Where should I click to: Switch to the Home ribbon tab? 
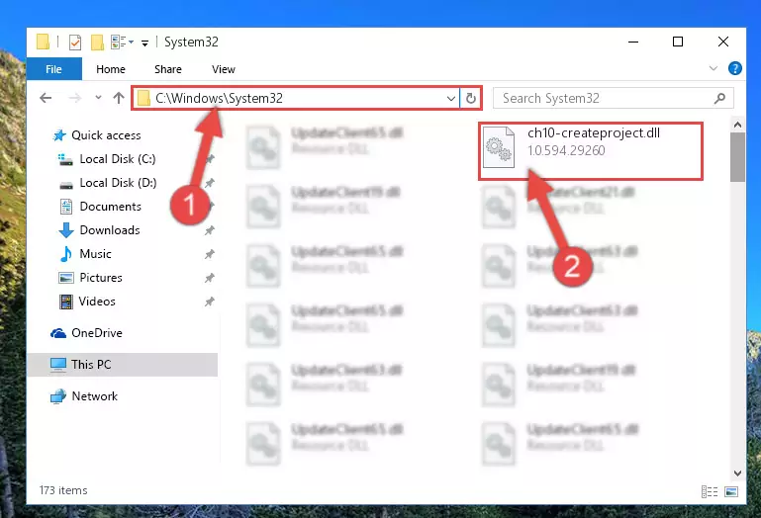pos(111,69)
